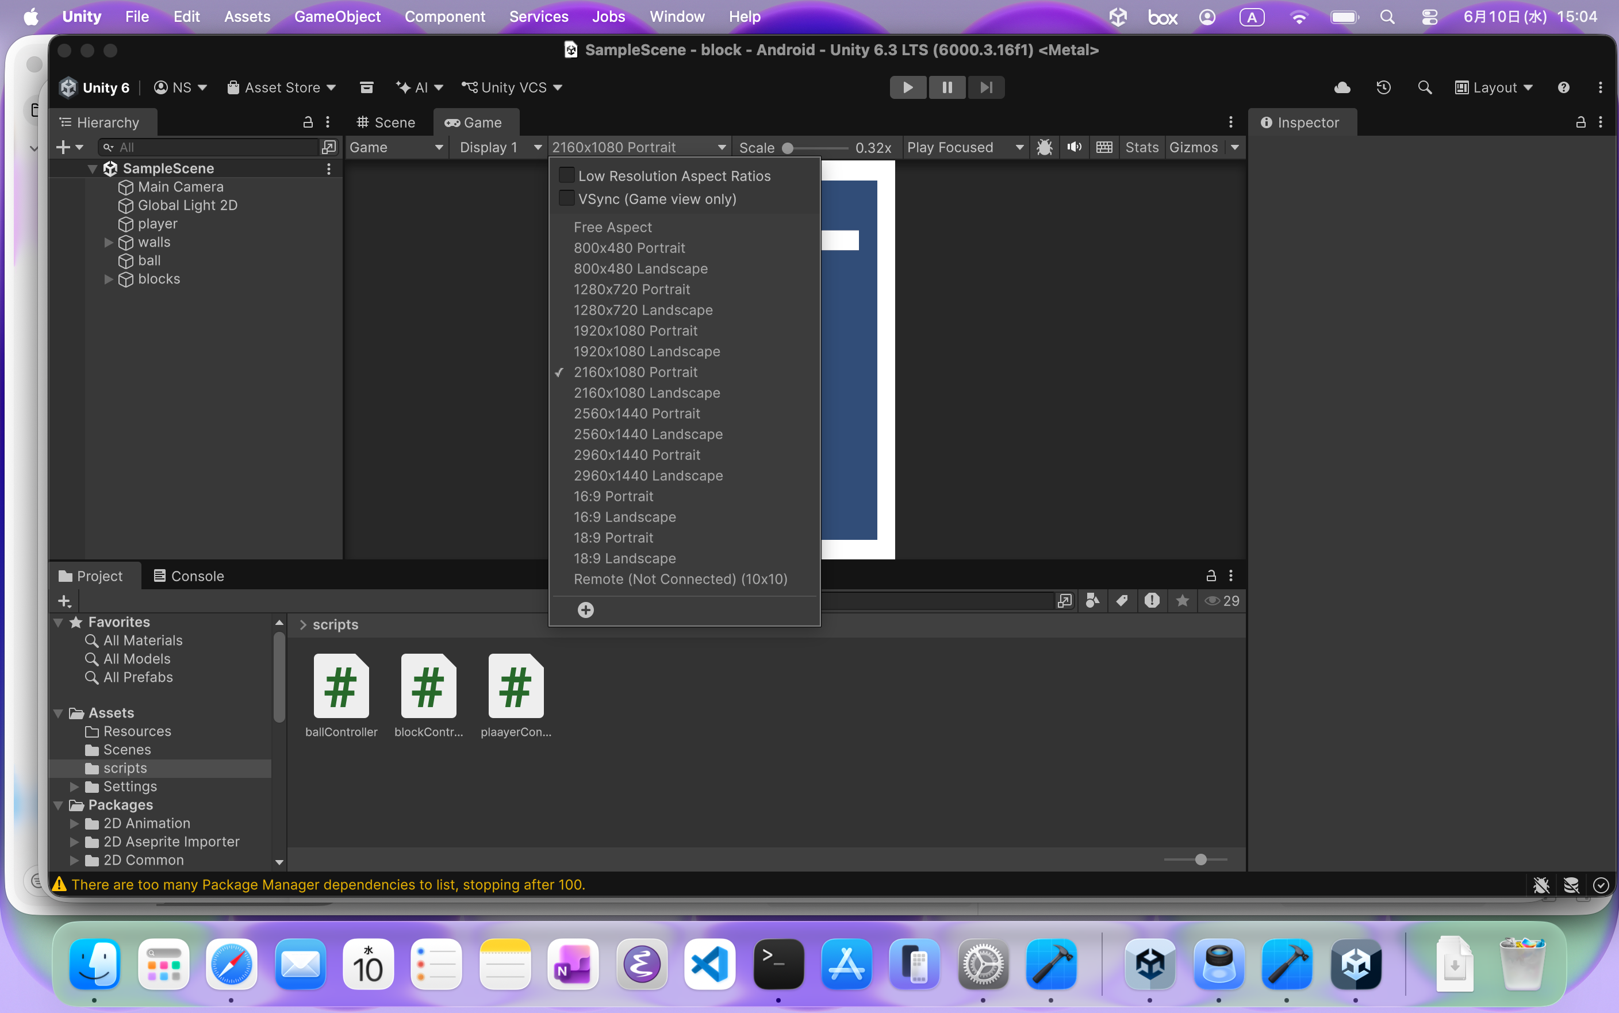Image resolution: width=1619 pixels, height=1013 pixels.
Task: Open the AI menu button
Action: point(419,88)
